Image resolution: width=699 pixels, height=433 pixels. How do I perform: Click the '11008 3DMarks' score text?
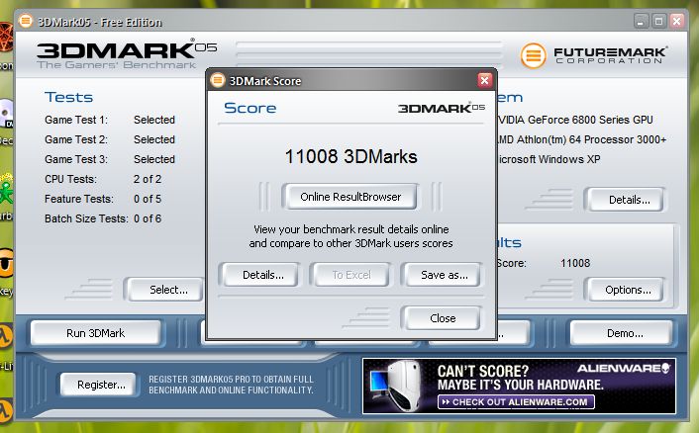pyautogui.click(x=350, y=156)
